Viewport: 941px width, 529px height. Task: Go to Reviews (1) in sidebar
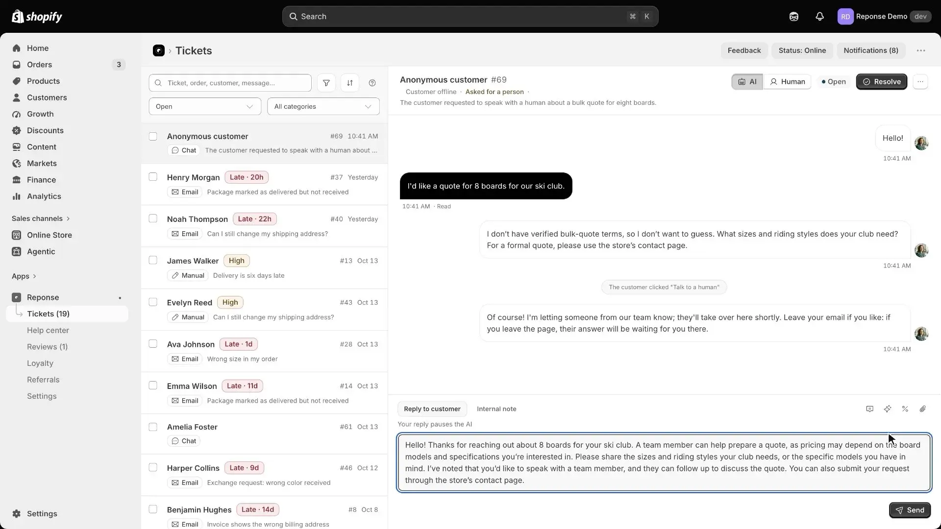point(48,347)
